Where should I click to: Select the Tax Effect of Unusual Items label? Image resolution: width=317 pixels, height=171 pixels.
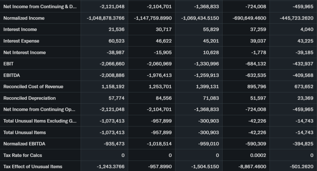pos(33,167)
